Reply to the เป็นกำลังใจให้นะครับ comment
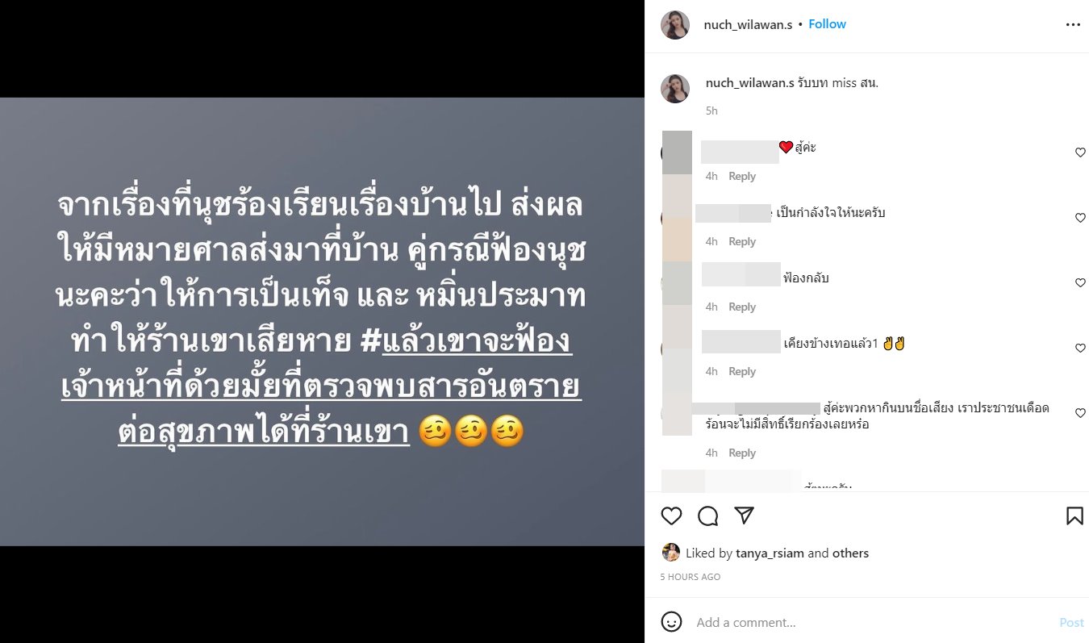Screen dimensions: 1089x643 click(x=742, y=241)
